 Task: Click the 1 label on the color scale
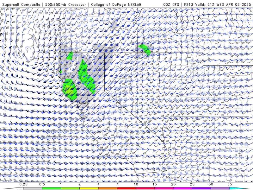point(61,184)
